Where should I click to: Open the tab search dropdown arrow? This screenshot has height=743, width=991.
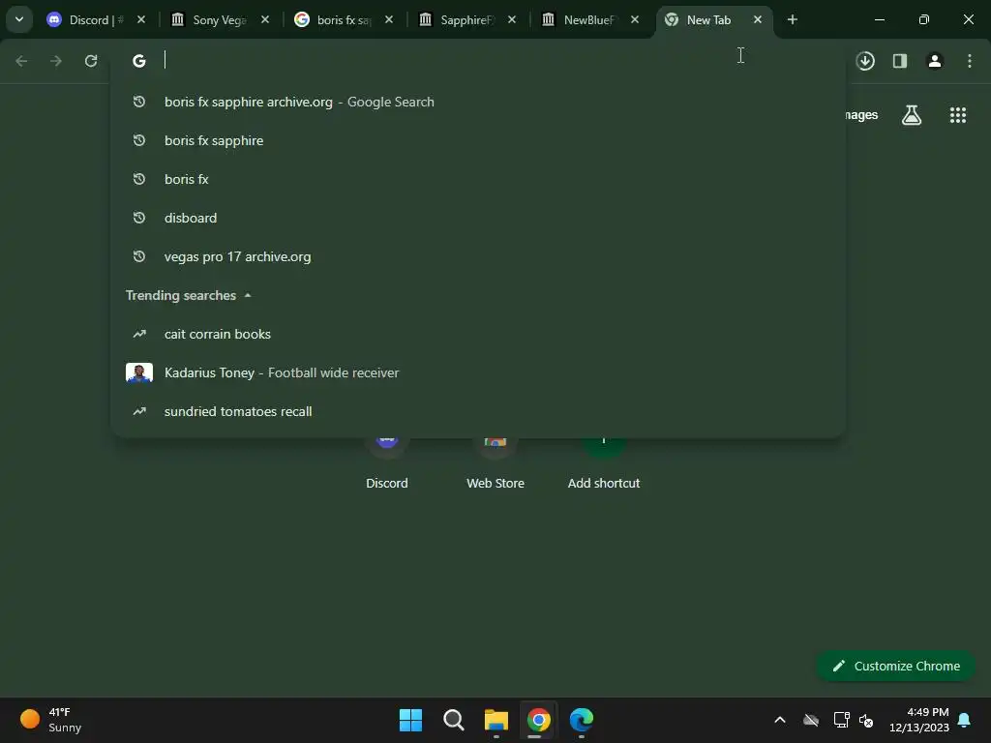(x=19, y=19)
